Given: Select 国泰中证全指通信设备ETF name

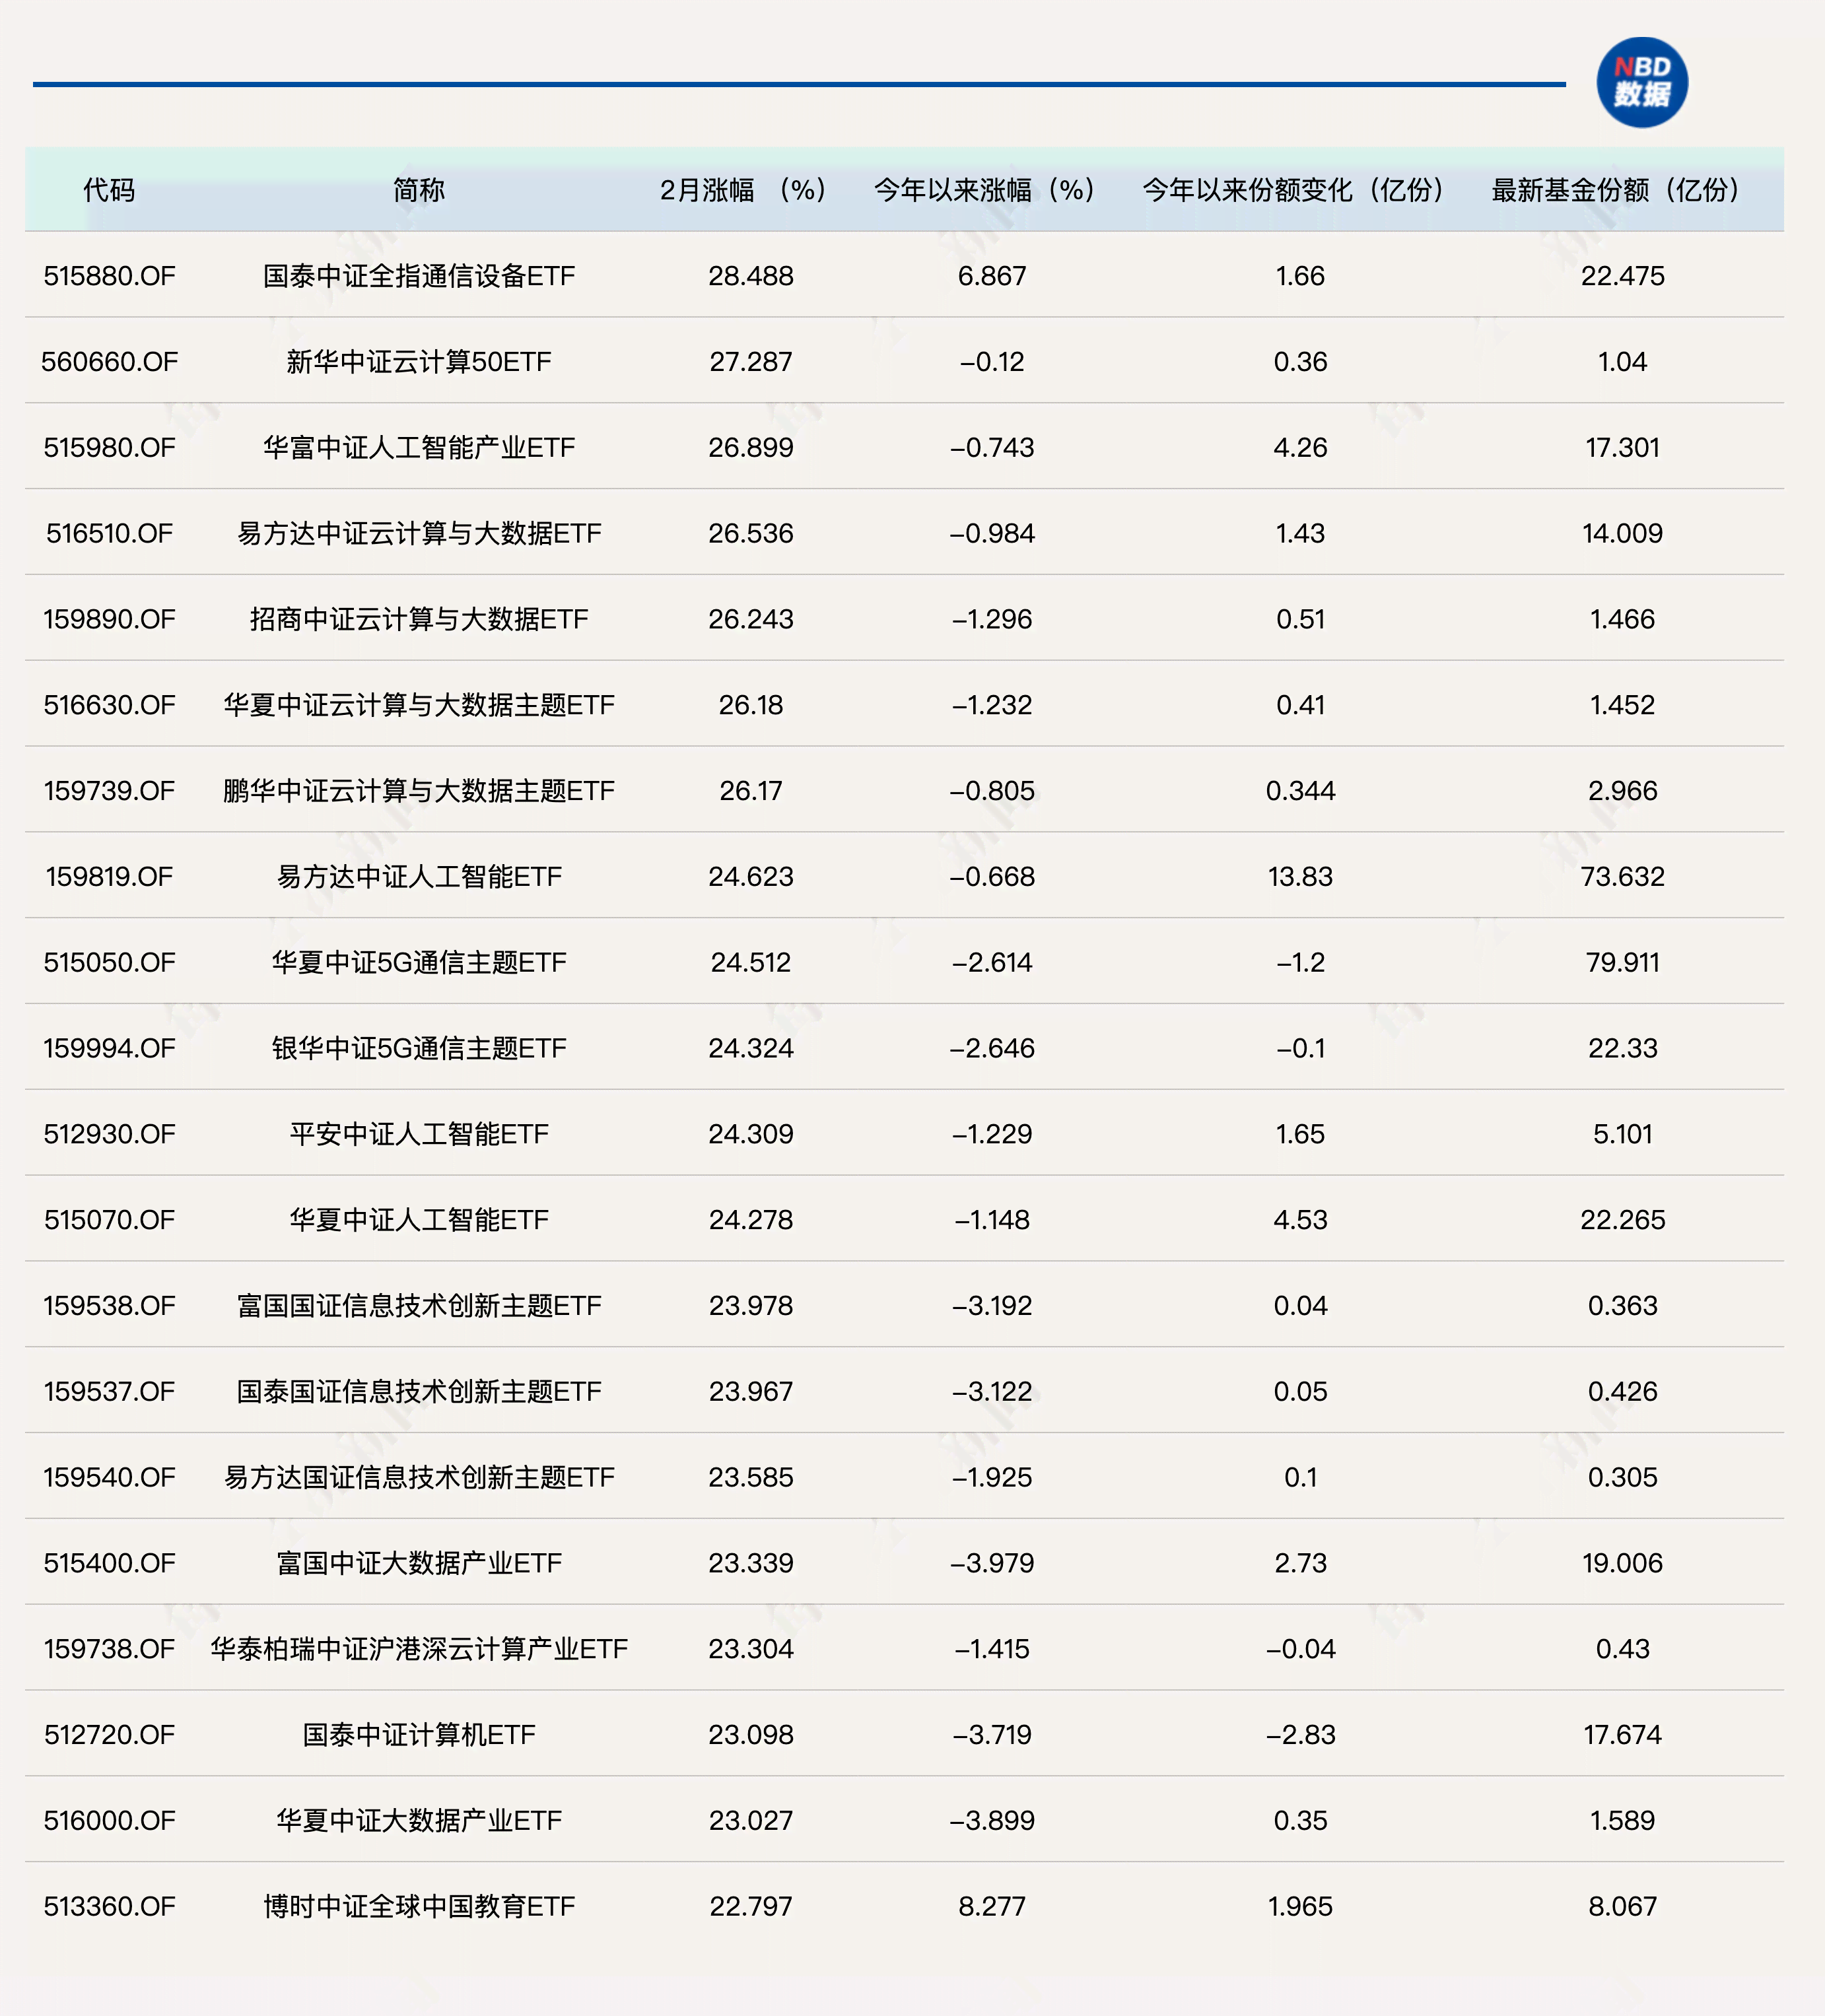Looking at the screenshot, I should coord(419,276).
